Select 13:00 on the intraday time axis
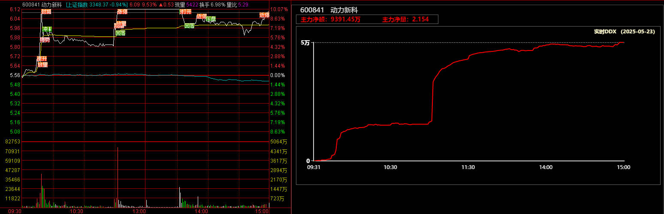This screenshot has width=664, height=214. tap(139, 211)
